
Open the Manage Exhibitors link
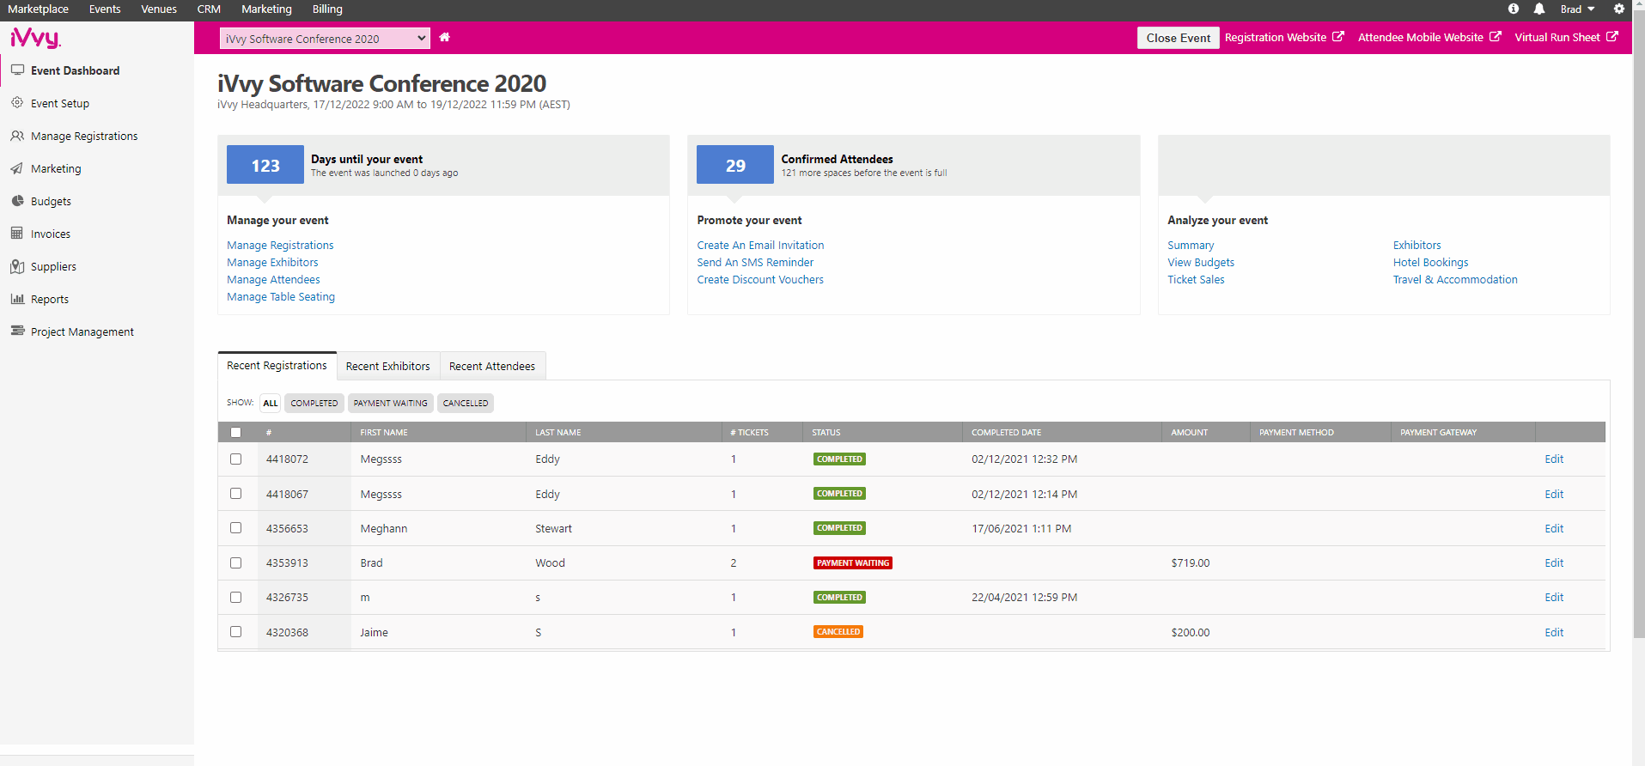[x=272, y=263]
